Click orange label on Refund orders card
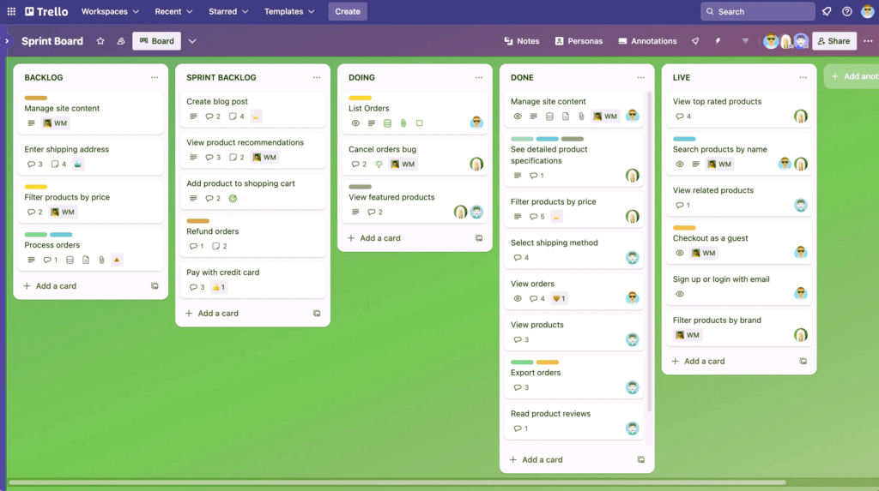The image size is (879, 491). click(x=198, y=221)
